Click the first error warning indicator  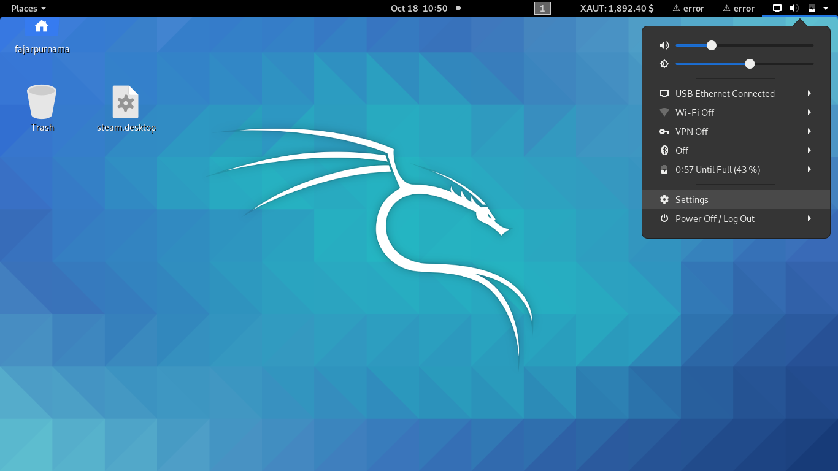tap(688, 8)
